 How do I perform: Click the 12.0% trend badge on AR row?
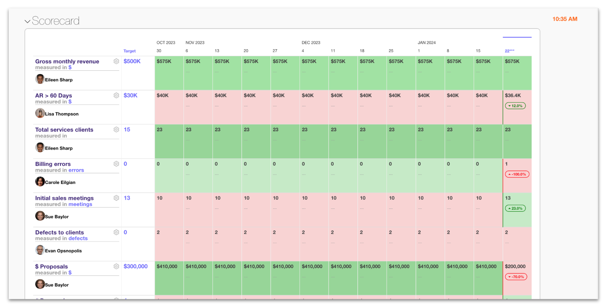pos(515,106)
